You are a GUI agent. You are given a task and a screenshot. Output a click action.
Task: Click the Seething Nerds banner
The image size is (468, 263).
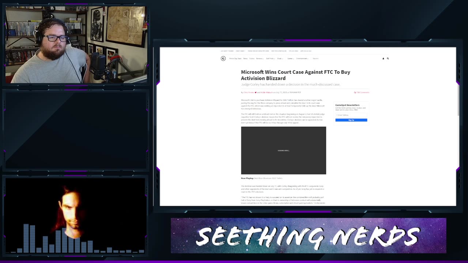308,236
